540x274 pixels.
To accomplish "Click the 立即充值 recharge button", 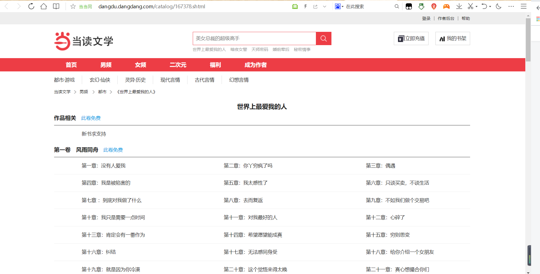I will [411, 38].
